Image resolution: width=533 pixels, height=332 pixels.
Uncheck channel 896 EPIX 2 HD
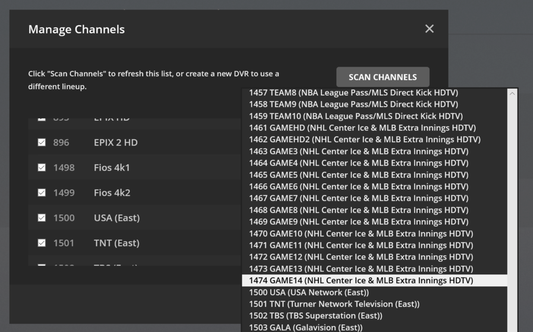(42, 142)
